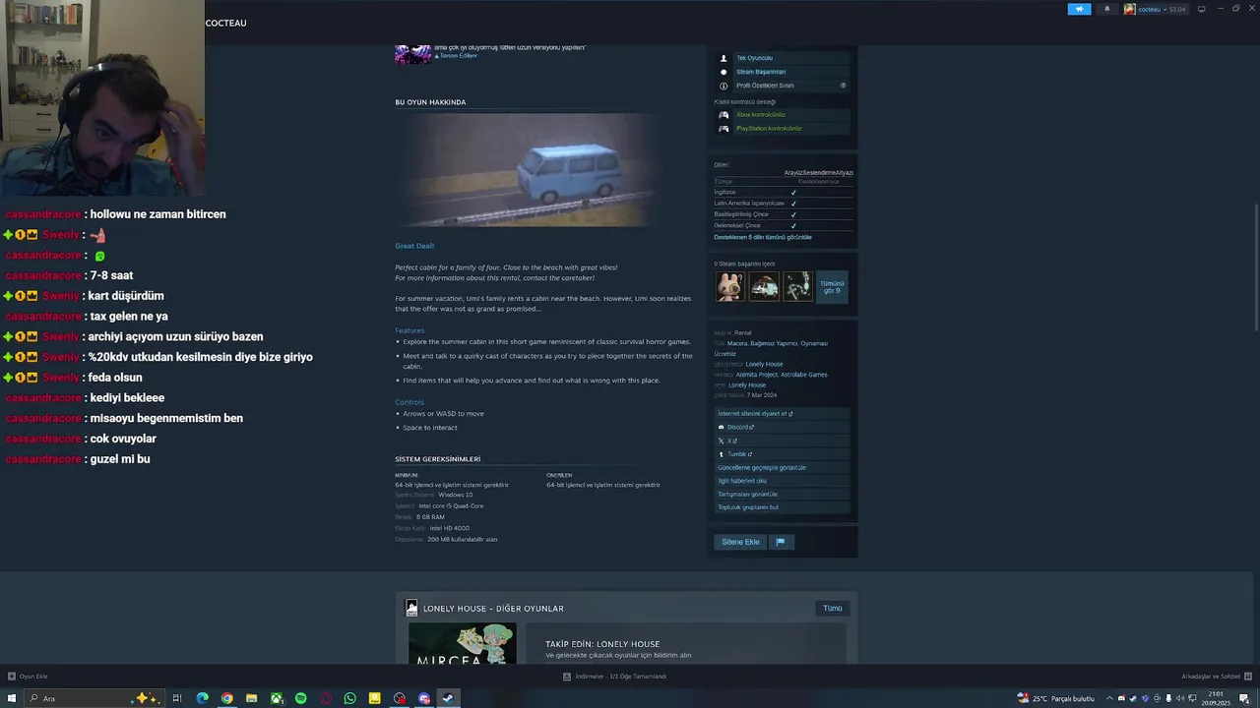The height and width of the screenshot is (708, 1260).
Task: Open WhatsApp from the taskbar
Action: click(349, 698)
